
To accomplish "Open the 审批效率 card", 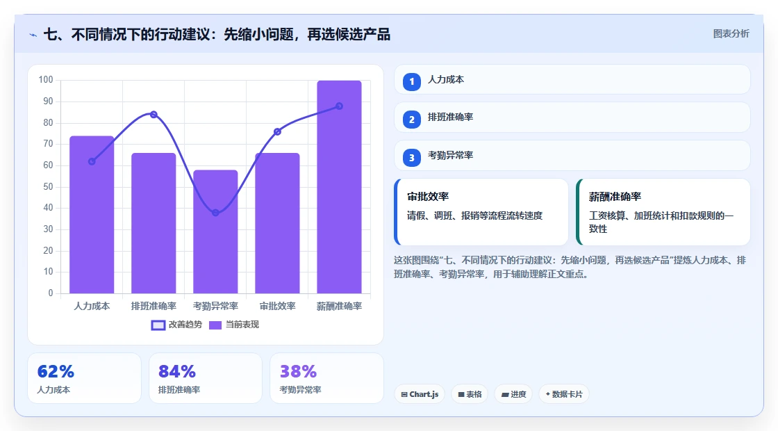I will (x=481, y=212).
